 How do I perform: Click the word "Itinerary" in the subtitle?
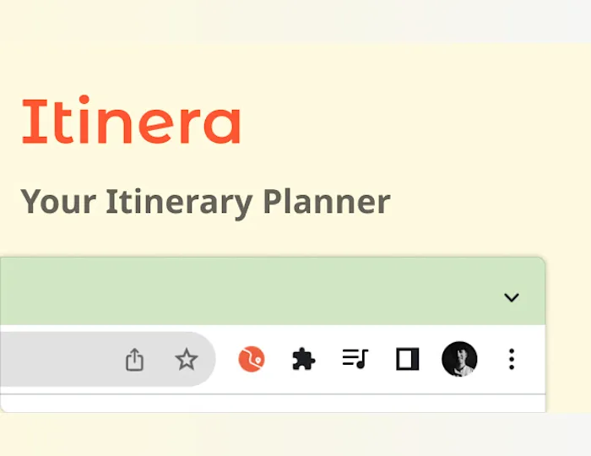(179, 203)
